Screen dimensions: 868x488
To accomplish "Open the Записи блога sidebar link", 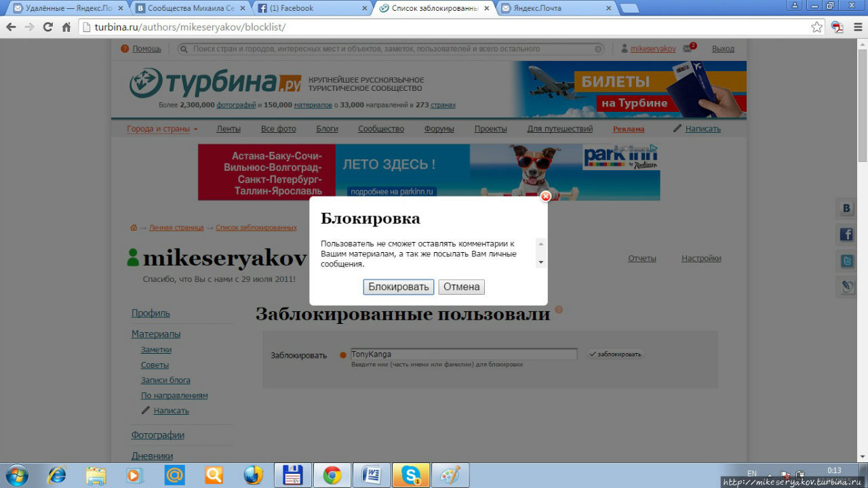I will pos(165,380).
